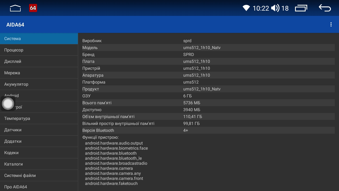339x191 pixels.
Task: Tap the volume speaker icon
Action: pyautogui.click(x=275, y=8)
